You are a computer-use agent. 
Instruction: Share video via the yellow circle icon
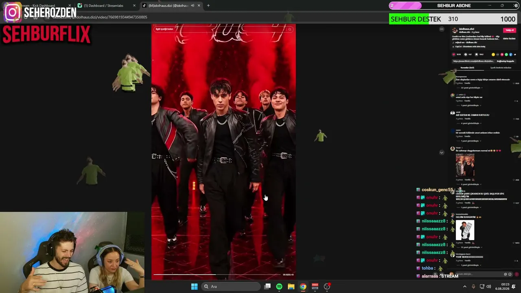[493, 55]
